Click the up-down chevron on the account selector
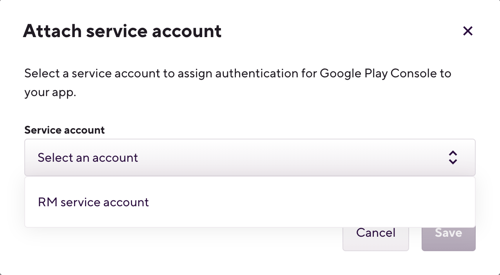Viewport: 500px width, 275px height. (x=453, y=157)
